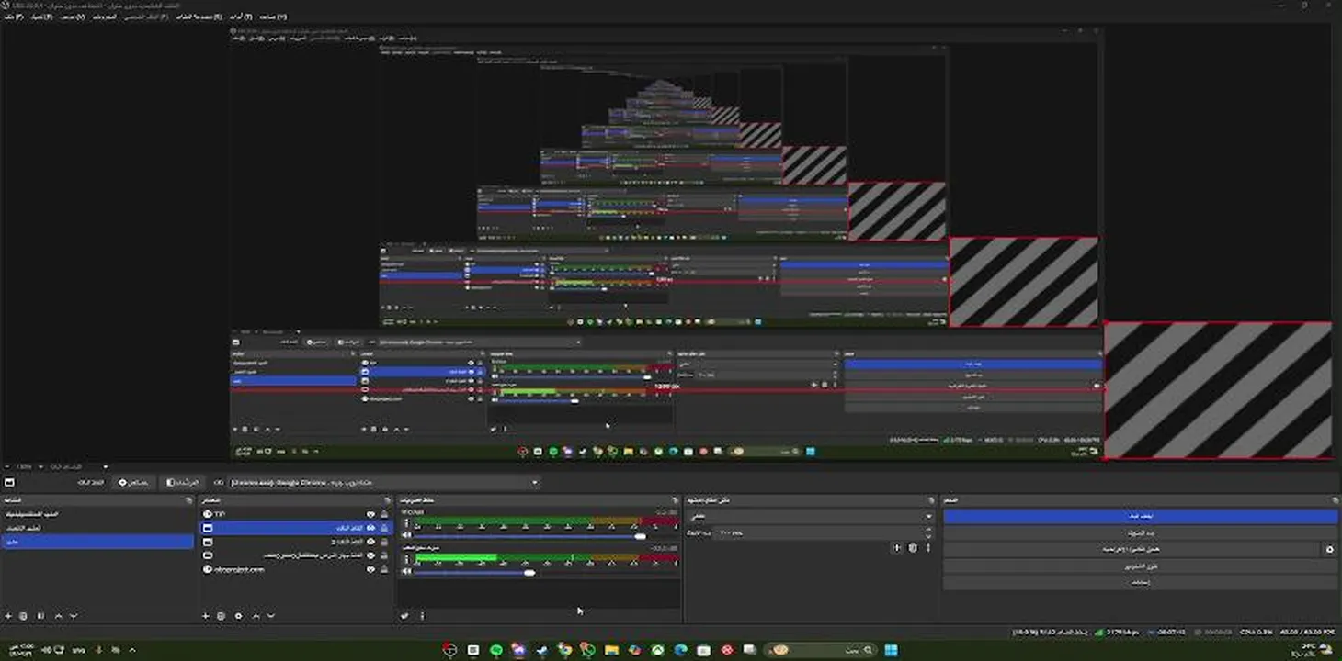This screenshot has height=661, width=1342.
Task: Move scene up using arrow in Scenes dock
Action: point(59,616)
